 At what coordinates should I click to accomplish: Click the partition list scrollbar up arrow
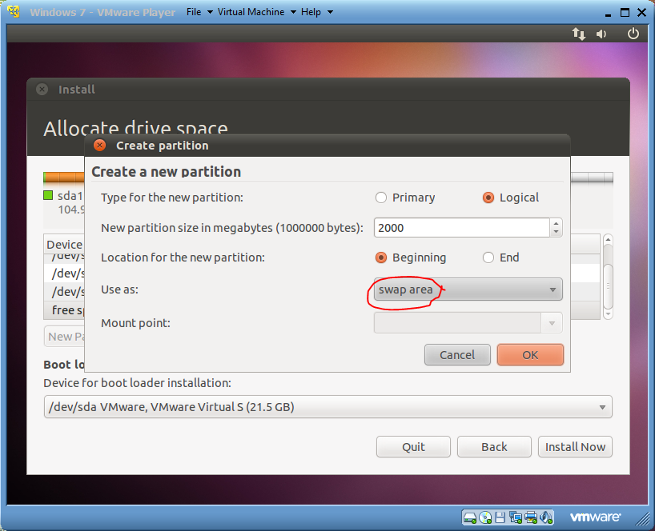tap(609, 239)
